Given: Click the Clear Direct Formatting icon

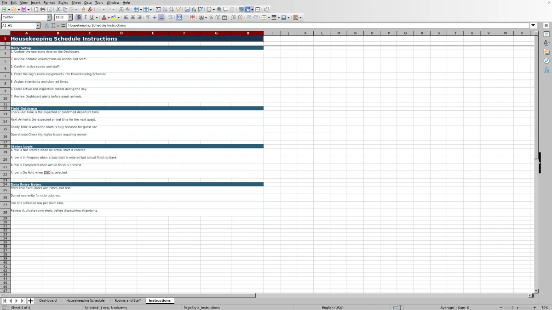Looking at the screenshot, I should point(90,9).
